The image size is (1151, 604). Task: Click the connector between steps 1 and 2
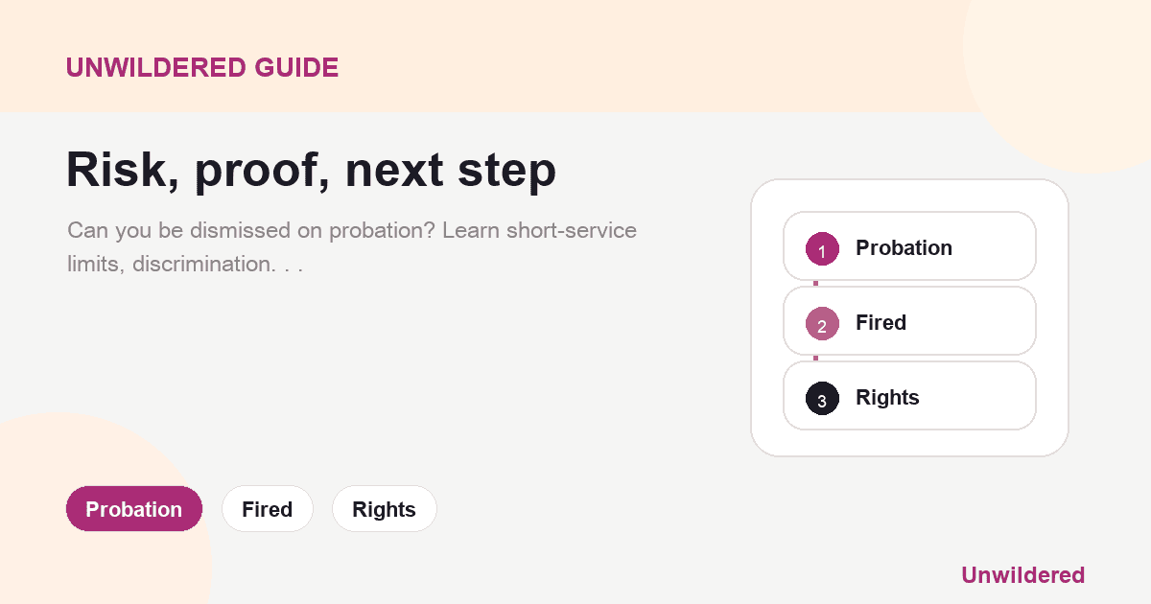tap(815, 284)
